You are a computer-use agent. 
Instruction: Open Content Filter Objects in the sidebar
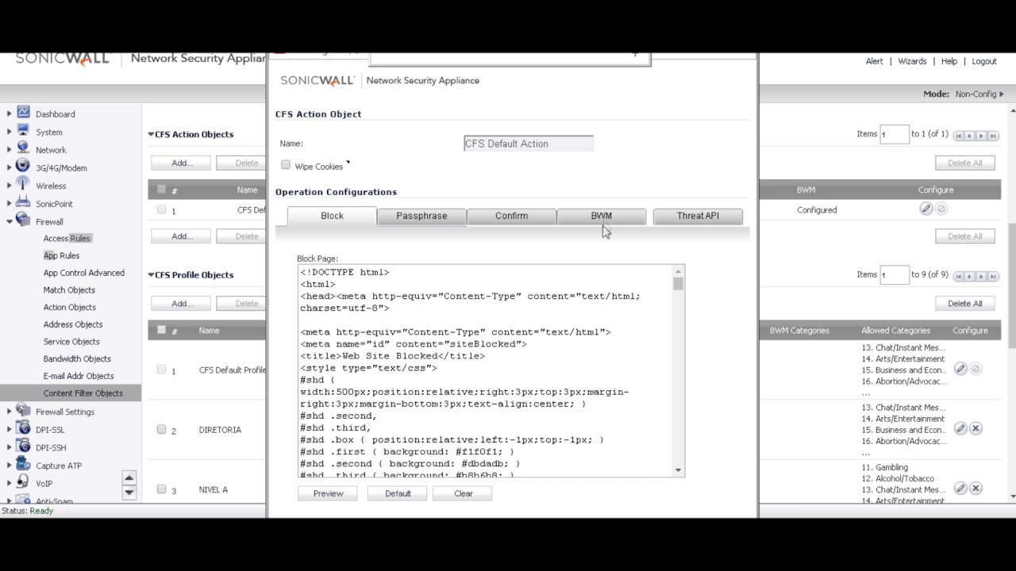pyautogui.click(x=83, y=393)
